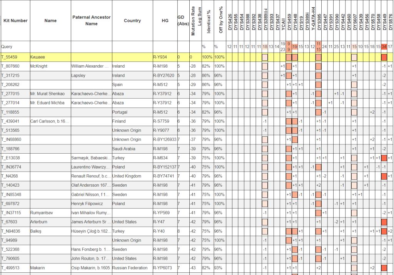
Task: Click the Country column header
Action: coord(132,21)
